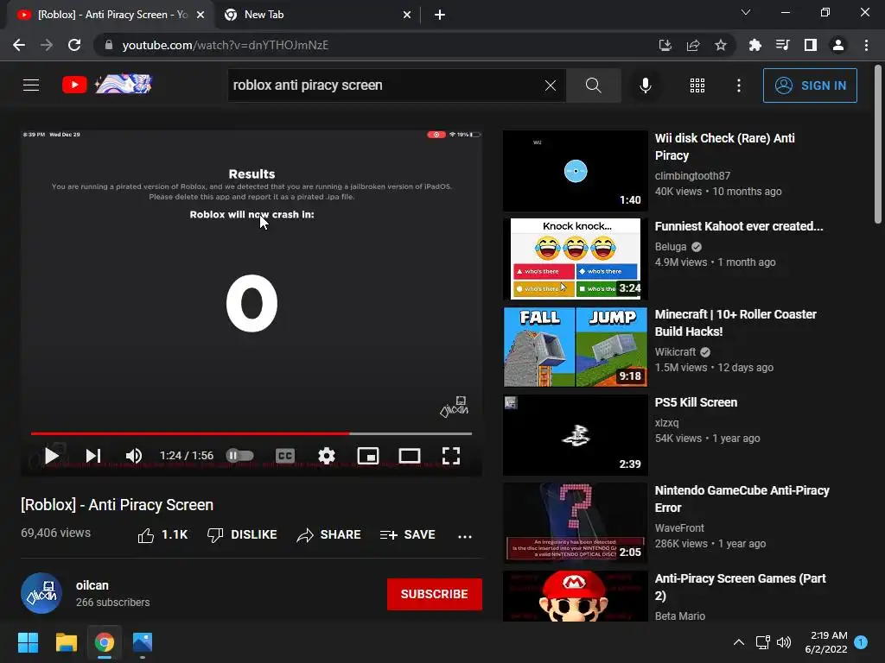The height and width of the screenshot is (663, 885).
Task: Open Windows Start menu
Action: pos(28,642)
